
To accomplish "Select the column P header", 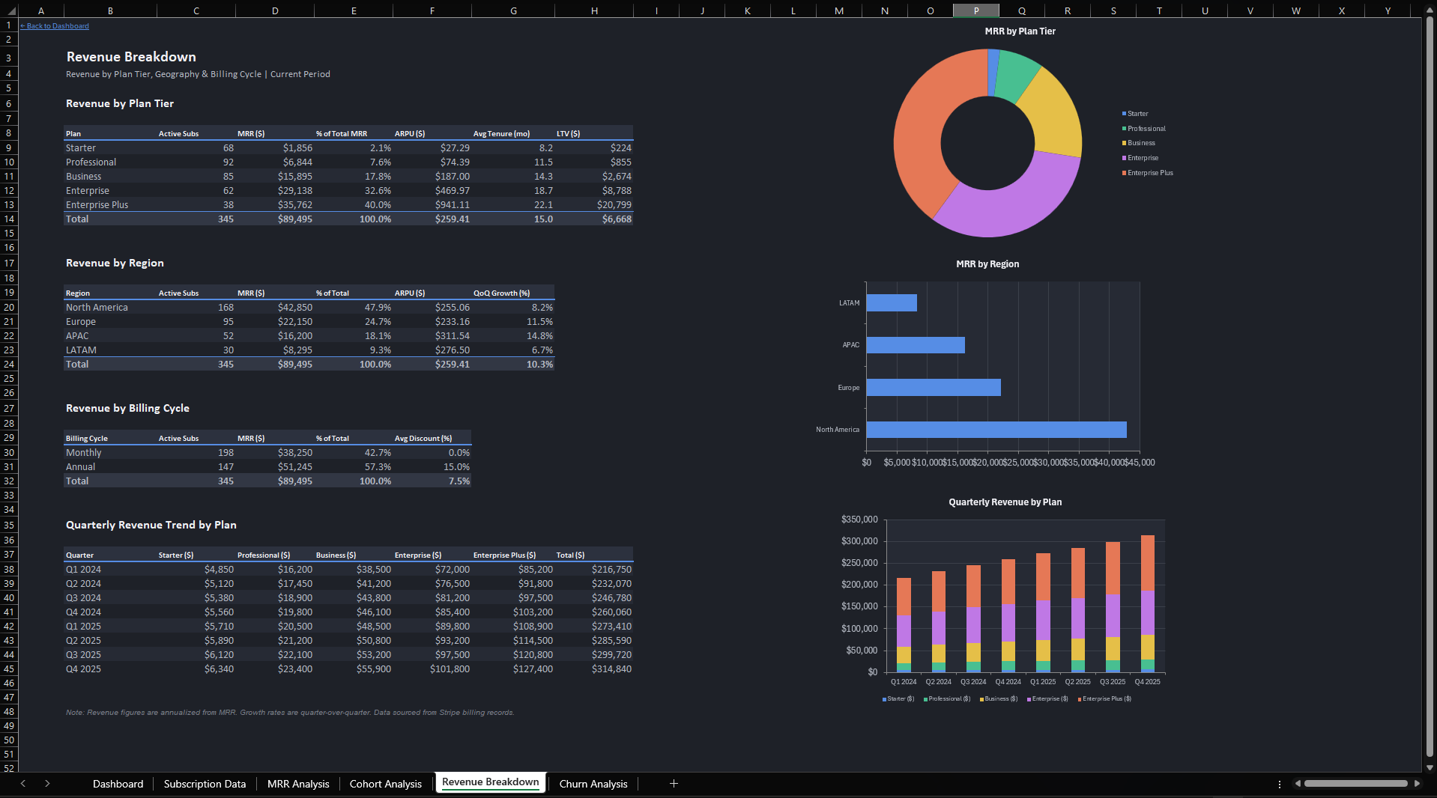I will coord(975,10).
